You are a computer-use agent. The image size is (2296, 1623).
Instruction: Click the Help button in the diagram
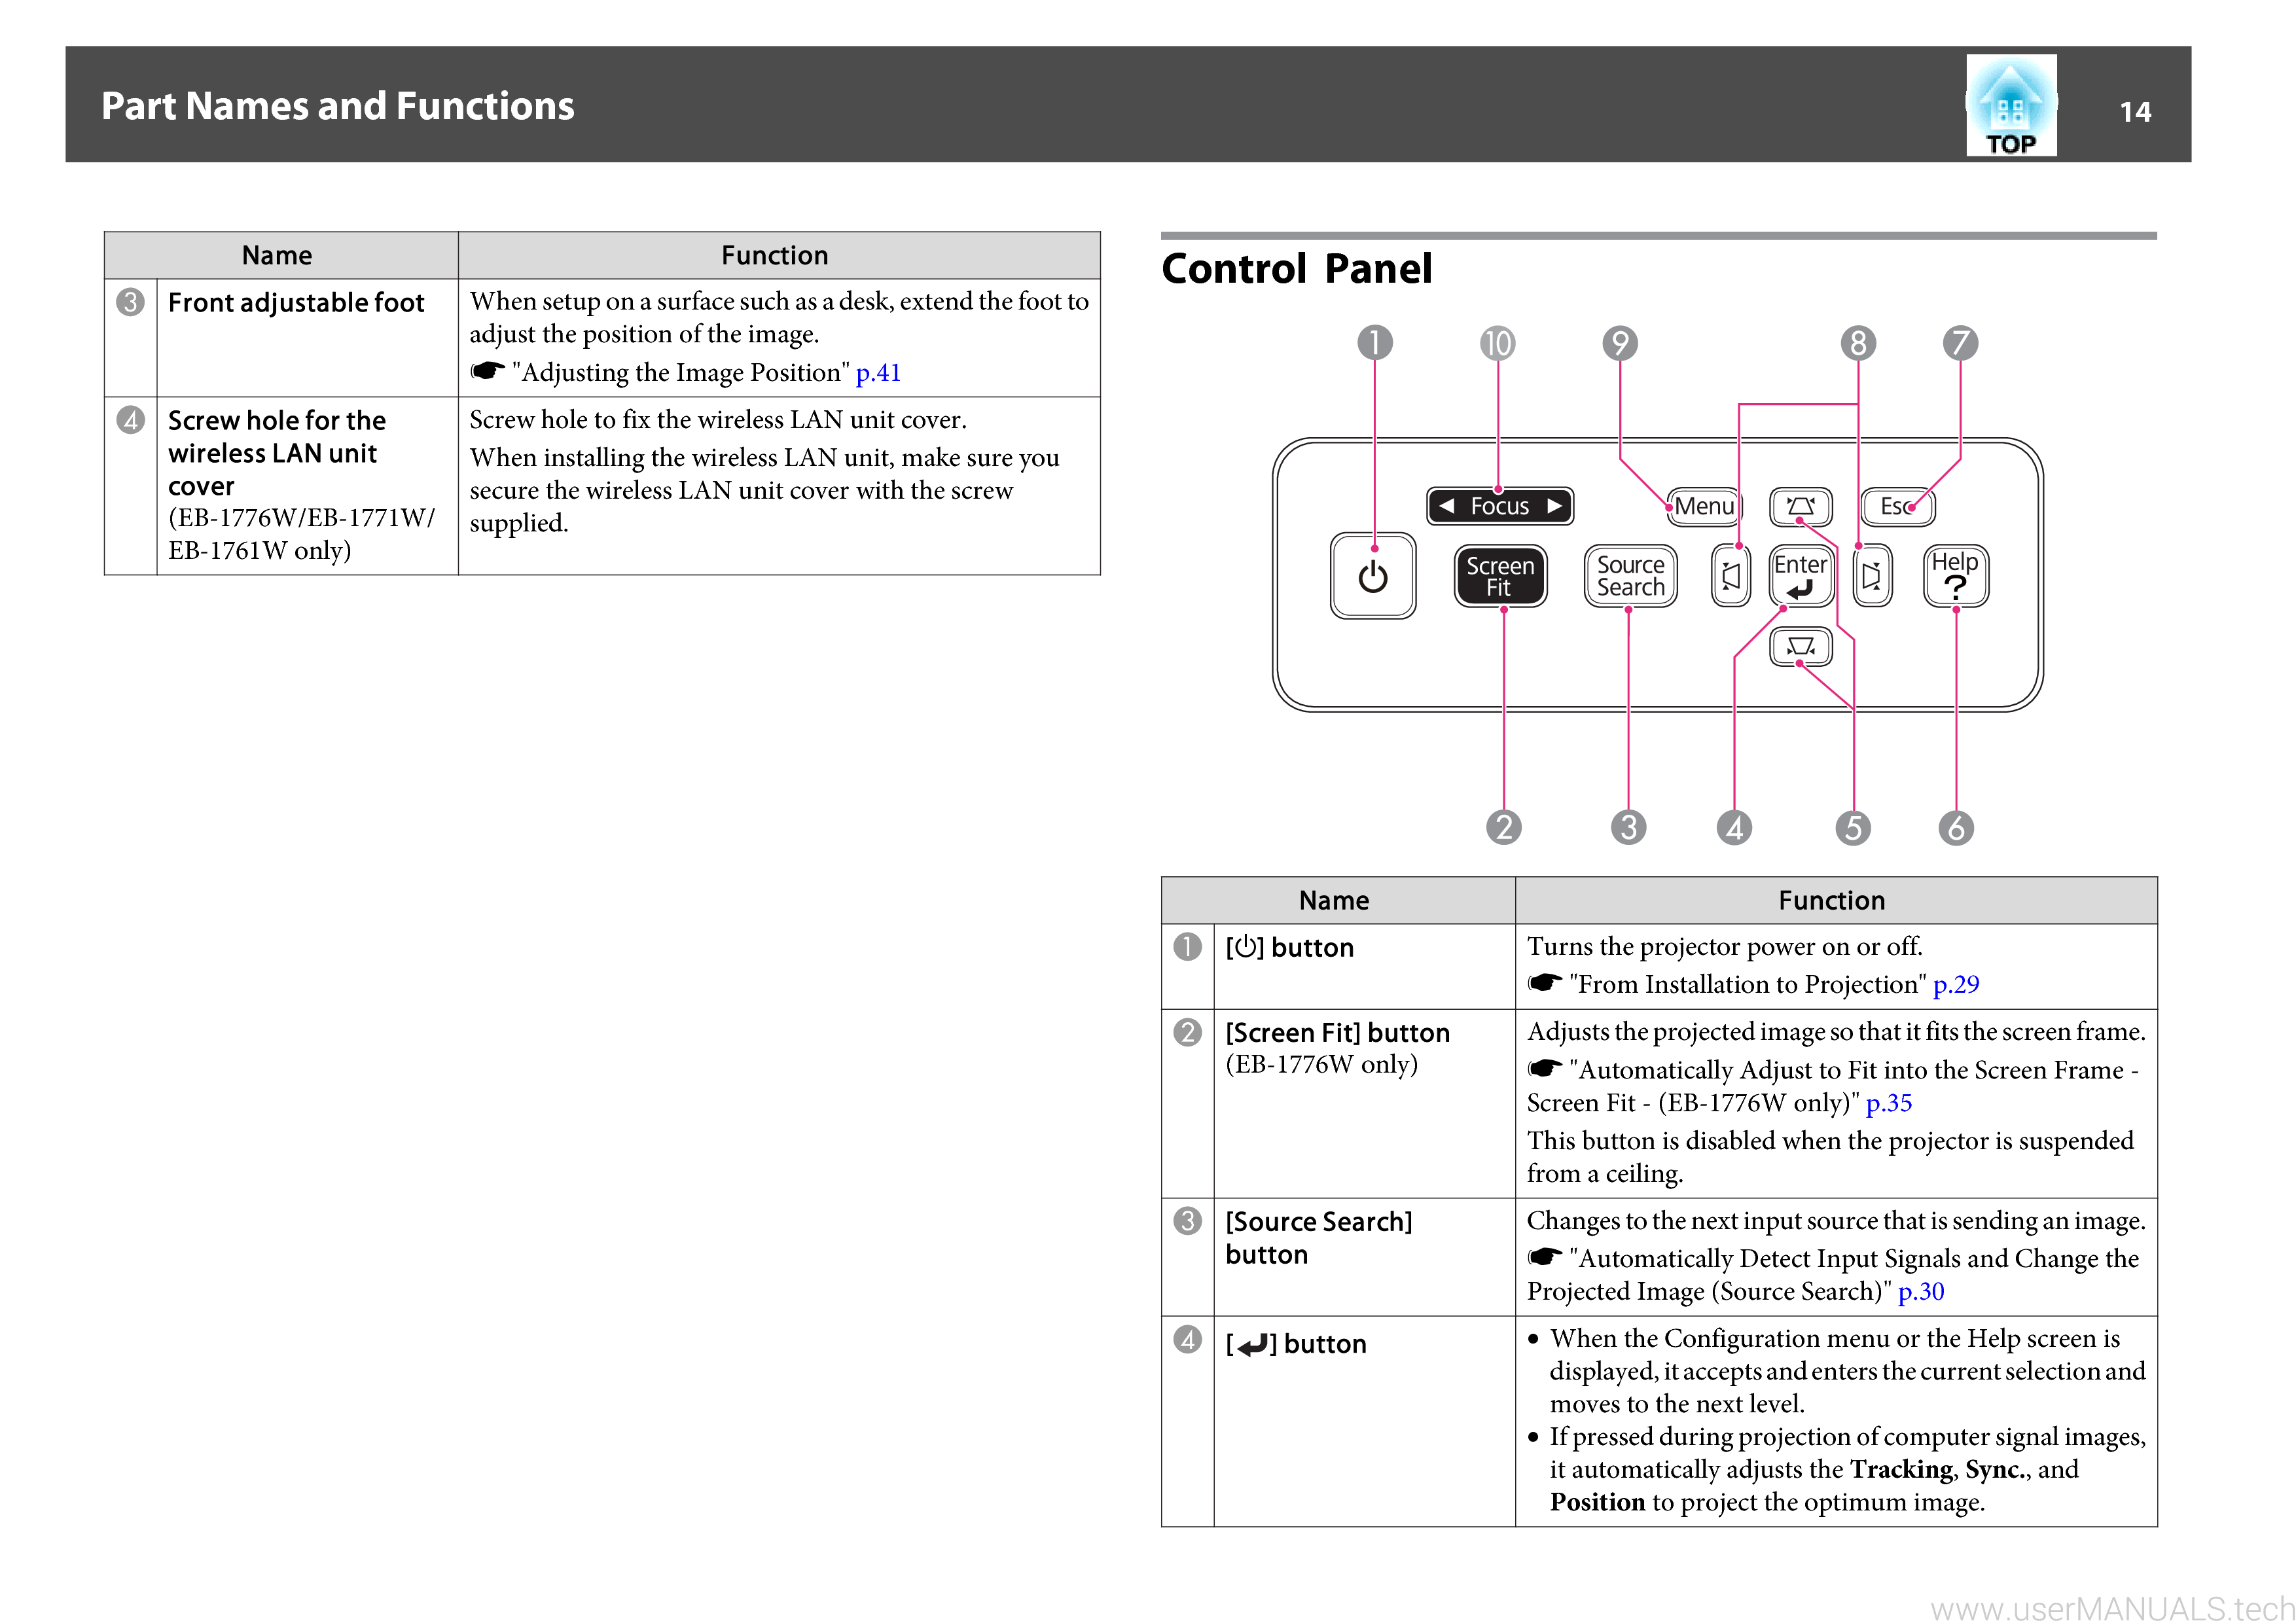pos(1956,576)
